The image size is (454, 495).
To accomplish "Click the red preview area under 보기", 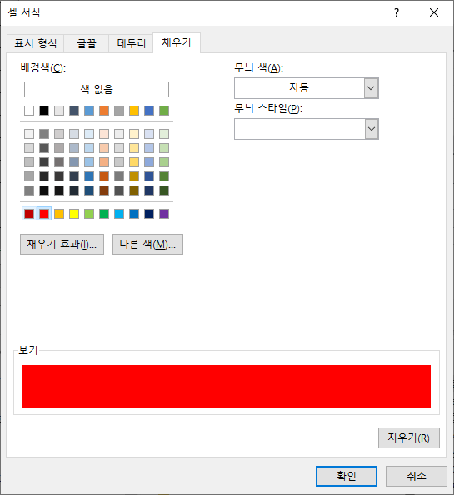I will click(227, 386).
